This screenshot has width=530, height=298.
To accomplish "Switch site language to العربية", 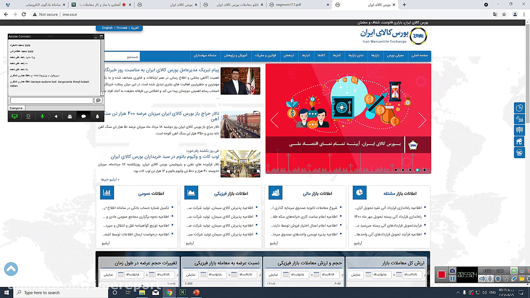I will tap(135, 28).
